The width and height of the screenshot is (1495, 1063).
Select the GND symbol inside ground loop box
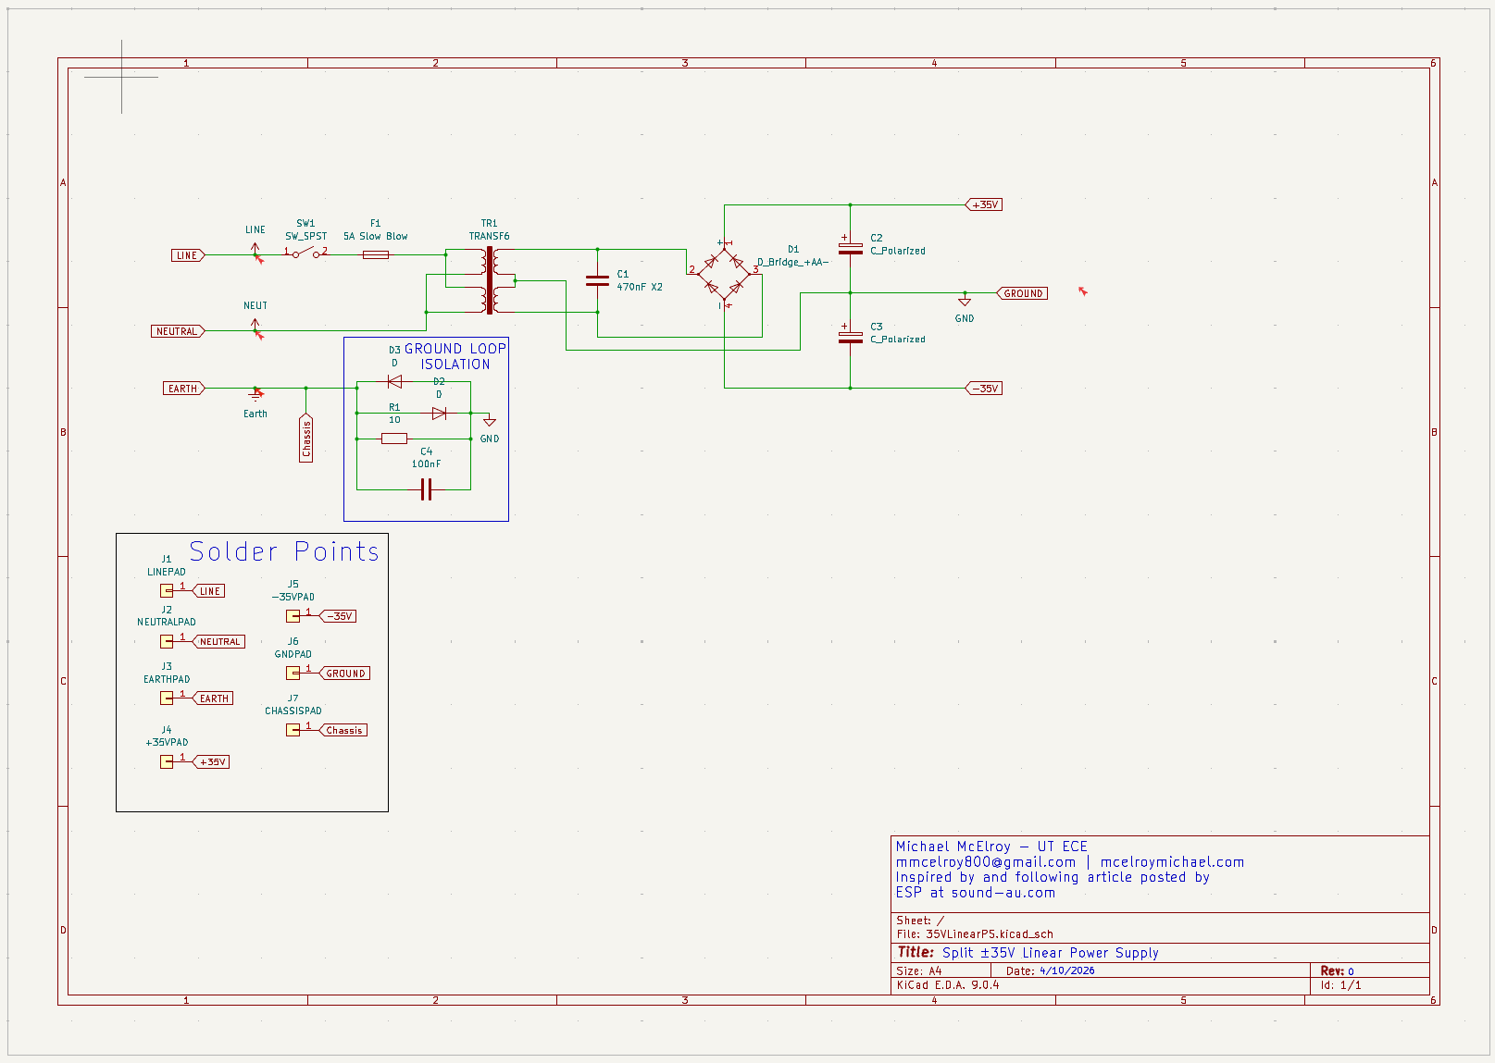pyautogui.click(x=490, y=422)
